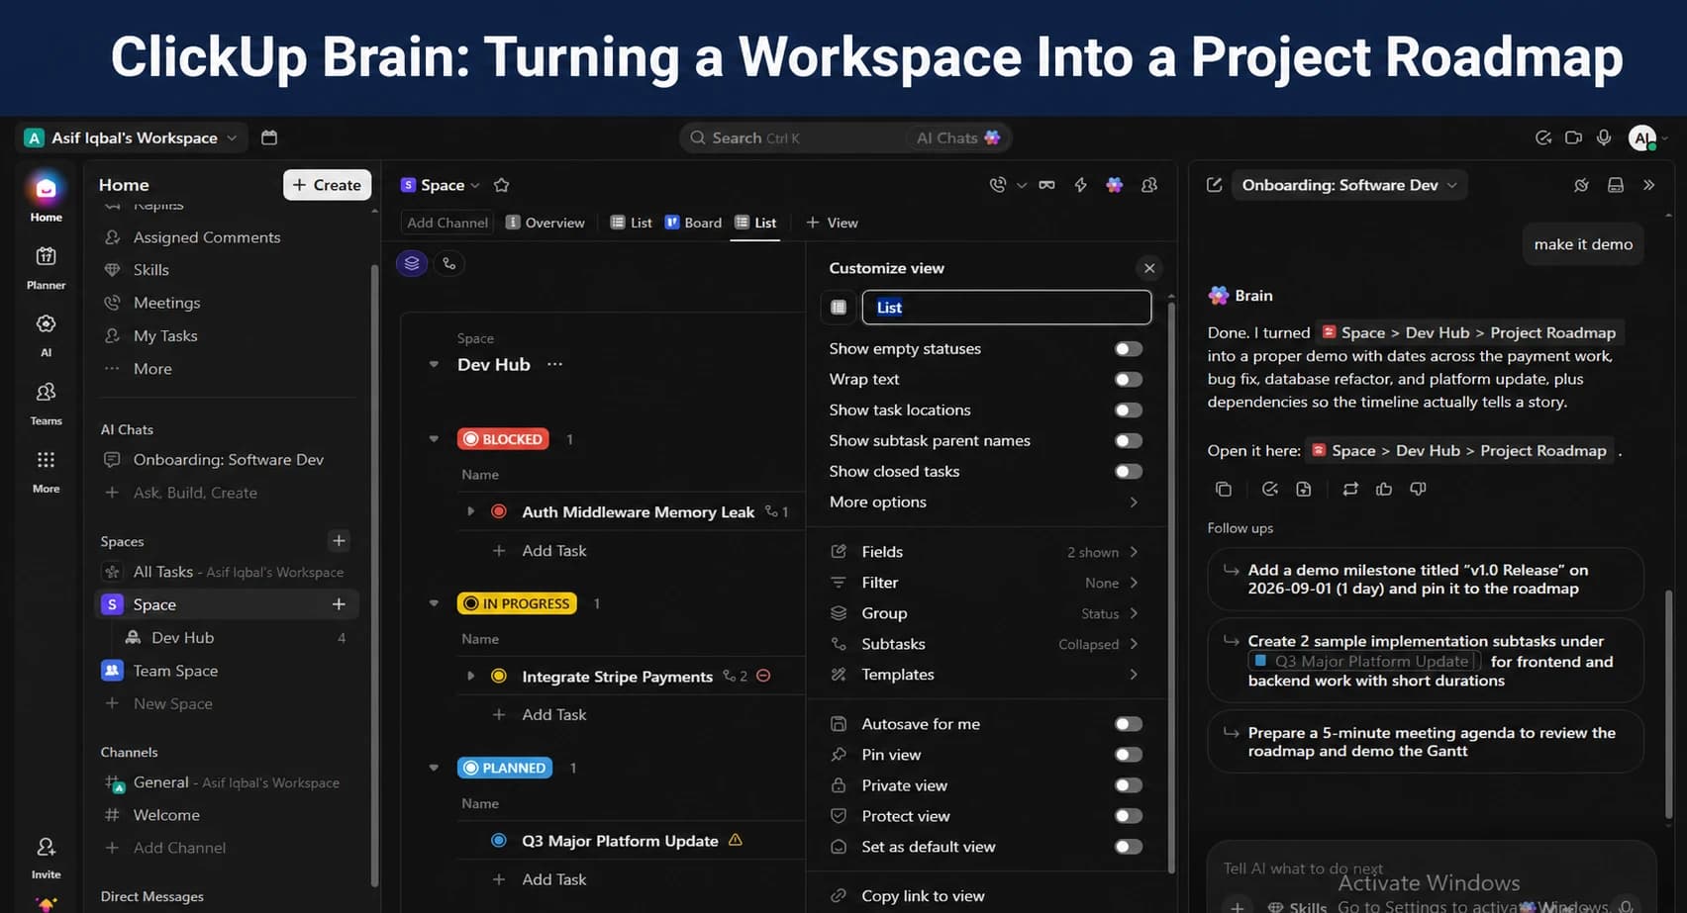Open Project Roadmap link after Open it here
The height and width of the screenshot is (913, 1687).
1459,451
